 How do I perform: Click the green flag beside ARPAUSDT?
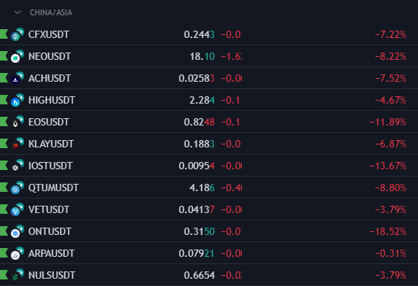tap(4, 253)
